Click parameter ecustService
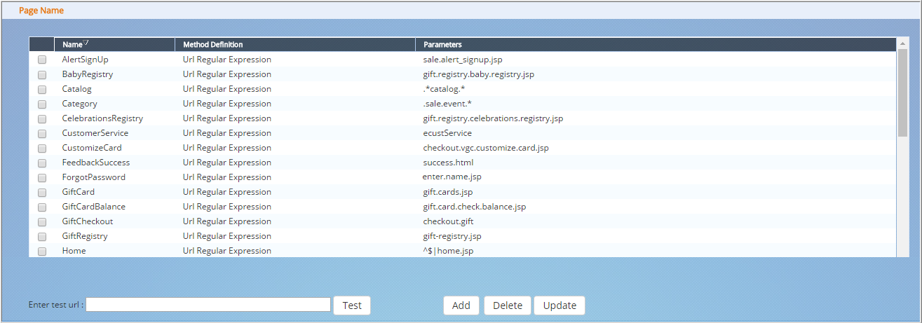922x323 pixels. (x=447, y=133)
